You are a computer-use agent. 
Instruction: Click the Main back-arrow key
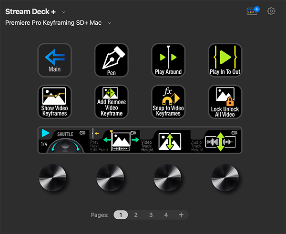tap(54, 60)
